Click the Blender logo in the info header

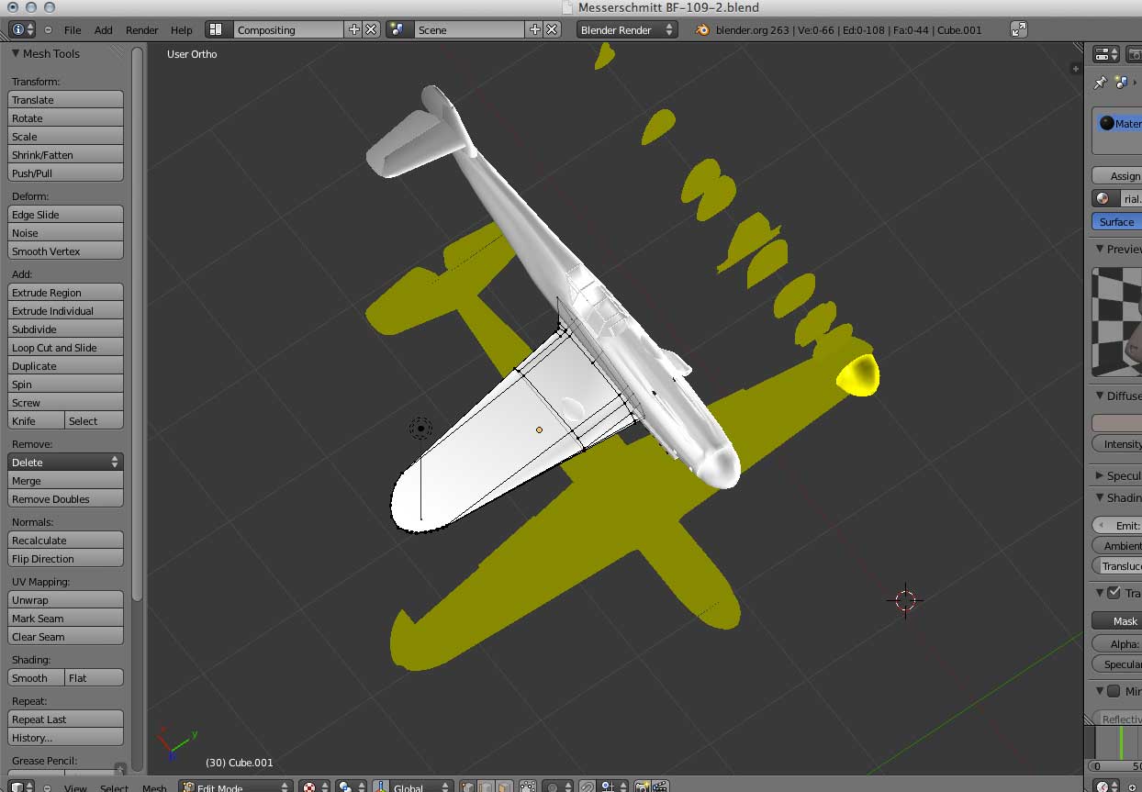(700, 28)
